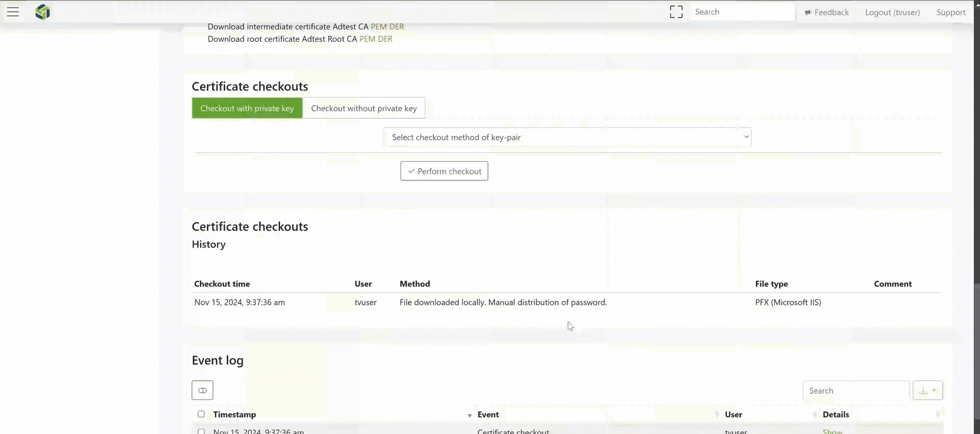
Task: Download root certificate Adtest Root CA DER
Action: (385, 39)
